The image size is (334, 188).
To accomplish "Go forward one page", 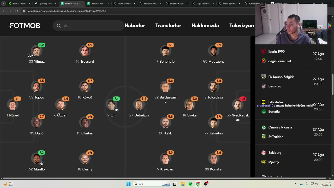I will click(x=10, y=11).
